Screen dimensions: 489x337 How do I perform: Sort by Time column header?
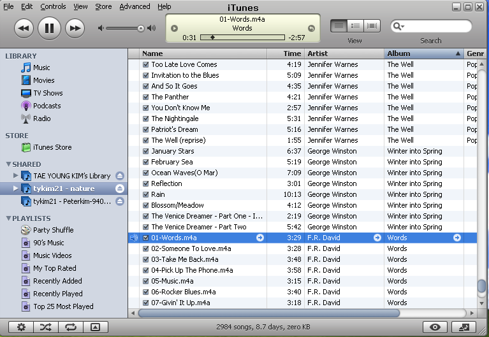coord(286,54)
